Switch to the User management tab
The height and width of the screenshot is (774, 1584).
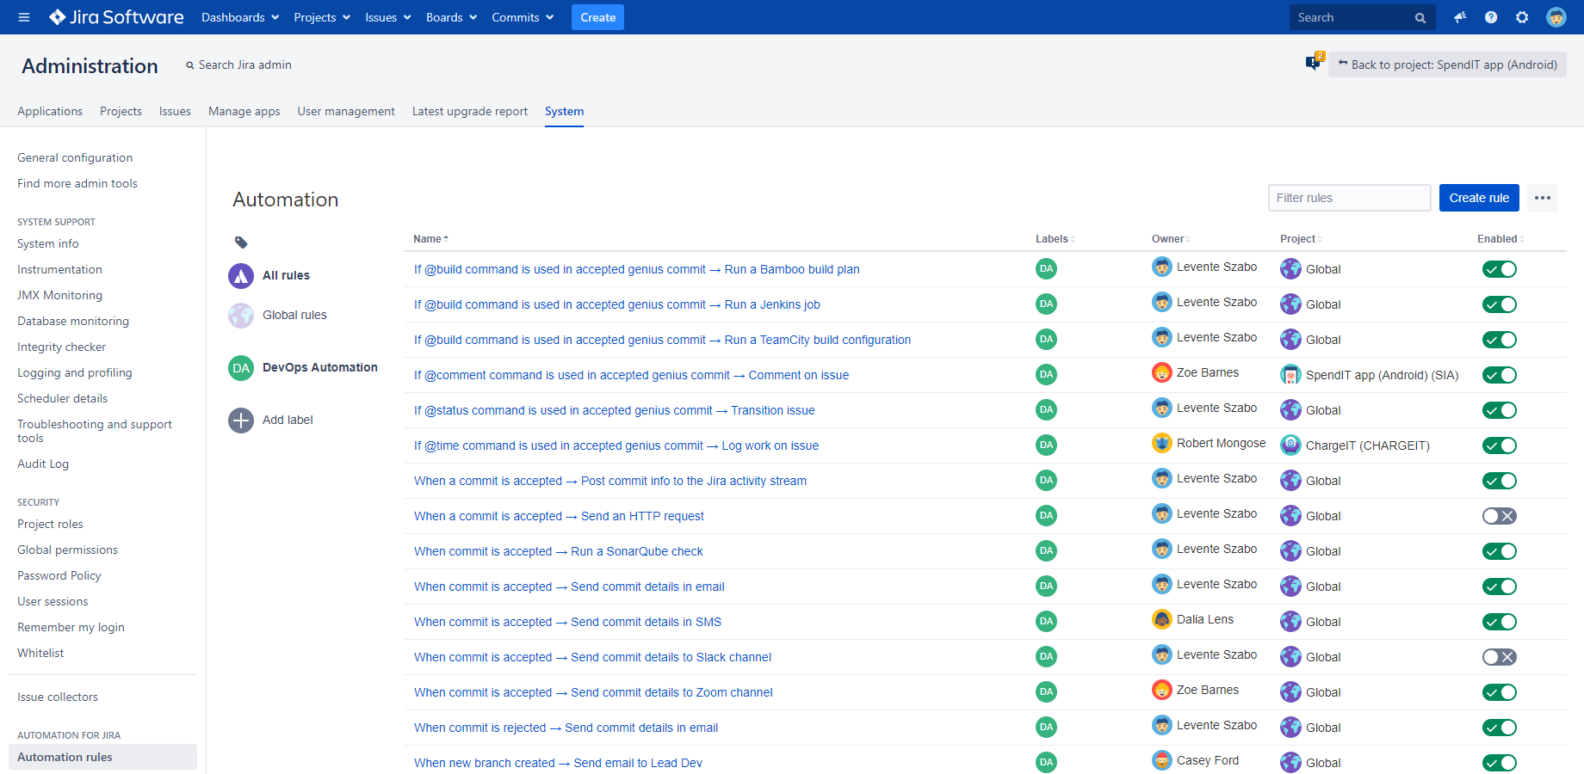click(x=345, y=111)
